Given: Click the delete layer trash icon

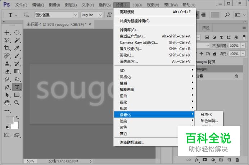Looking at the screenshot, I should coord(237,160).
